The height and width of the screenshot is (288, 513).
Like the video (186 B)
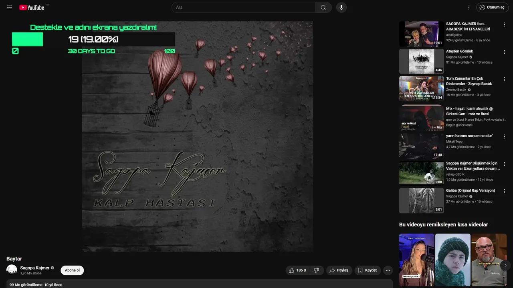(x=297, y=270)
